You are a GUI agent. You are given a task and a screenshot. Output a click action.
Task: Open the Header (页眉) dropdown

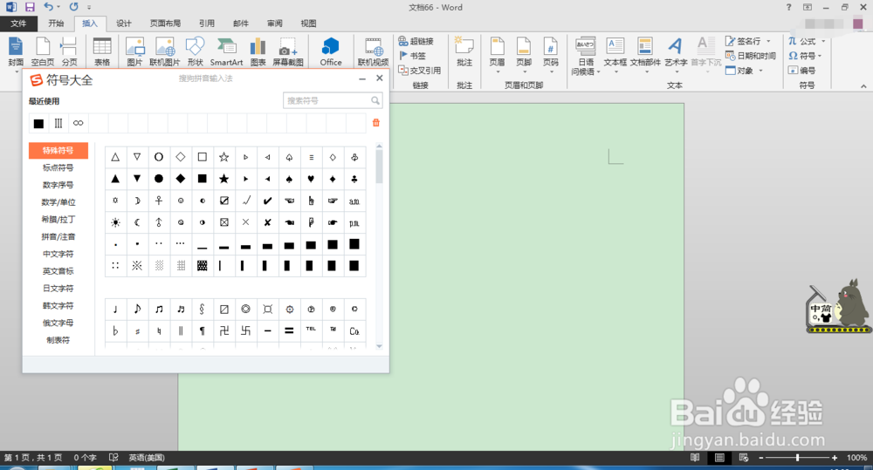[498, 55]
